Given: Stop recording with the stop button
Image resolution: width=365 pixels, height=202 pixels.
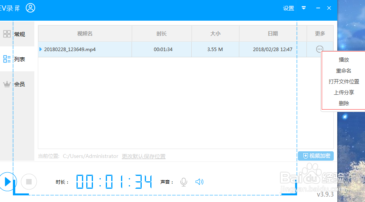Looking at the screenshot, I should (29, 182).
